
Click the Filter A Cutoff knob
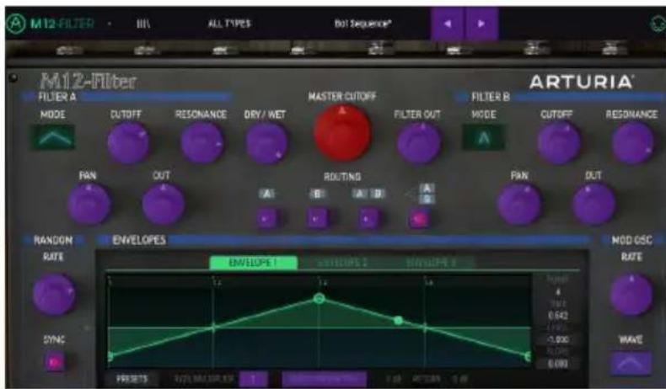click(128, 143)
